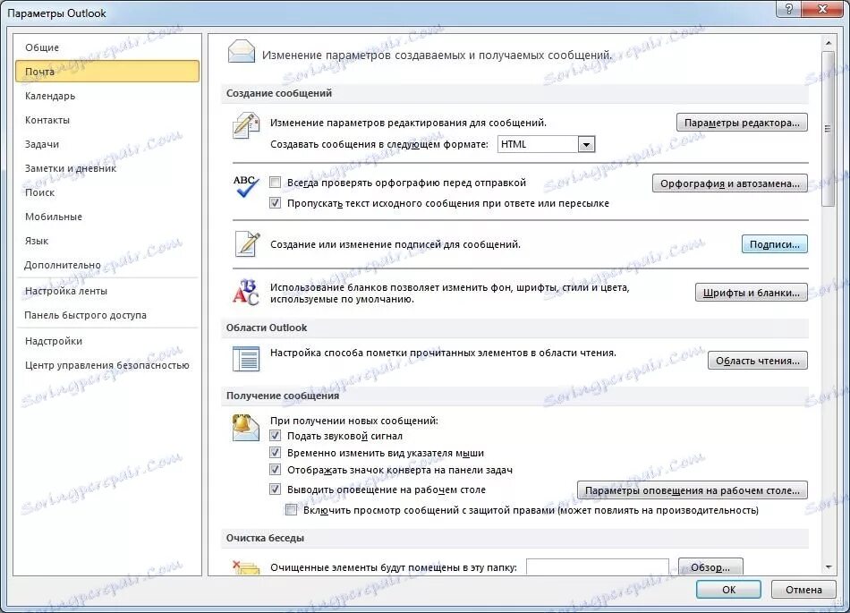Click the stationery and fonts ABC icon
Viewport: 850px width, 613px height.
[x=245, y=293]
